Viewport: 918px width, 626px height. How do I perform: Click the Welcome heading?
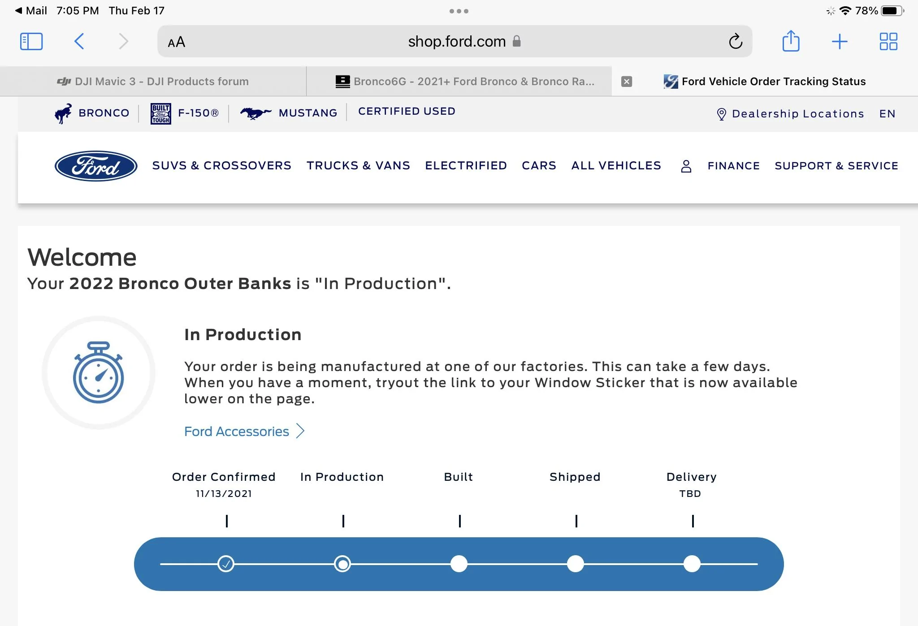(82, 257)
